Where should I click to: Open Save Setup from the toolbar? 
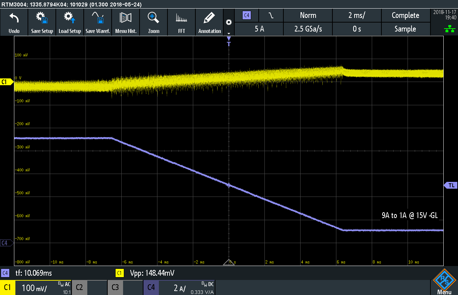[x=42, y=22]
